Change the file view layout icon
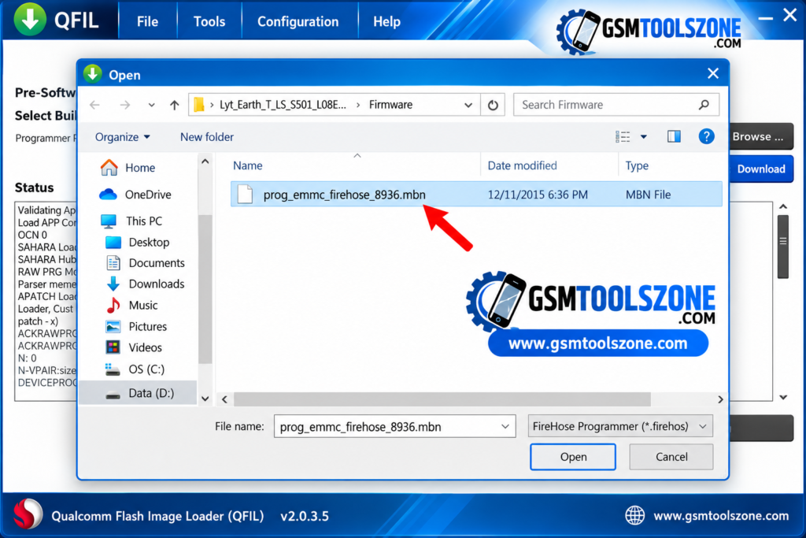Image resolution: width=806 pixels, height=538 pixels. [623, 136]
